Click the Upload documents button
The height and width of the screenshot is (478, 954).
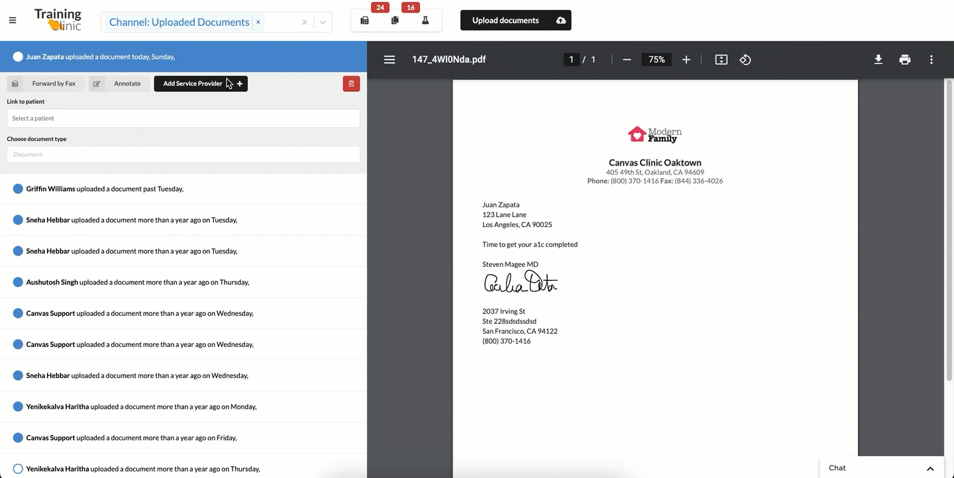(x=515, y=20)
